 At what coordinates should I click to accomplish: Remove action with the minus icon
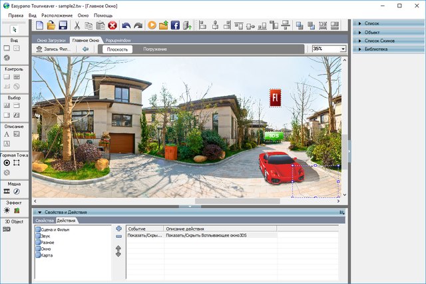118,237
